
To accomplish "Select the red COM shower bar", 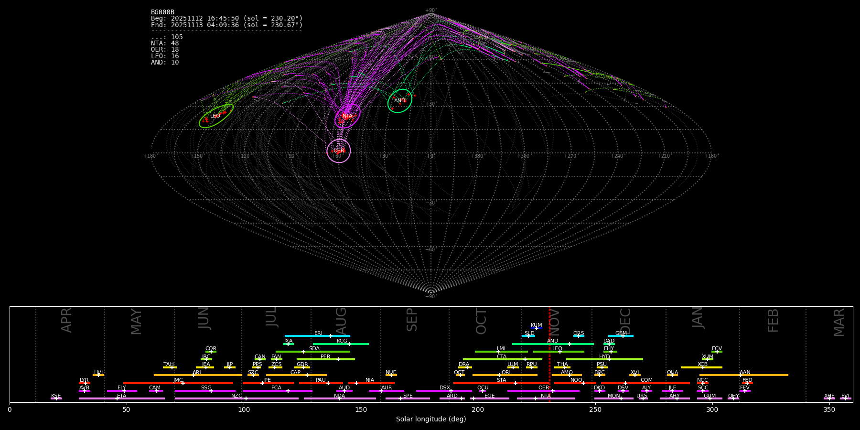I will [659, 383].
